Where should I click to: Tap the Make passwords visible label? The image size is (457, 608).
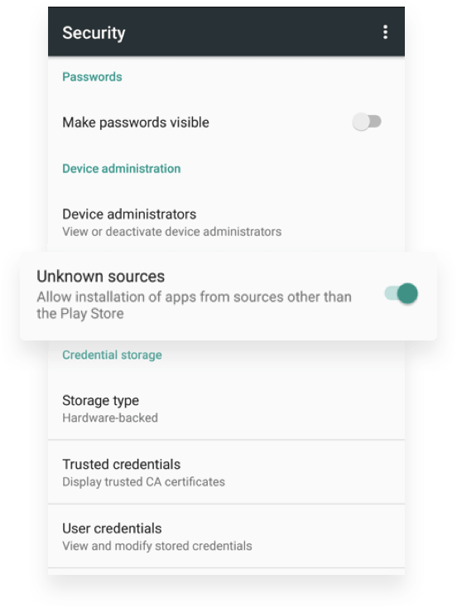136,123
